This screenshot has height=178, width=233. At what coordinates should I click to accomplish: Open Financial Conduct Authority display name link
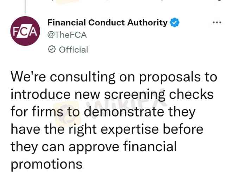107,23
